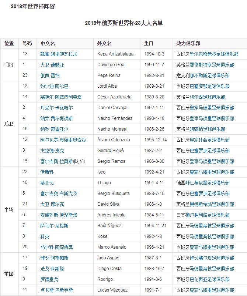This screenshot has width=247, height=296.
Task: Select the name Saúl Ñíguez
Action: point(109,226)
